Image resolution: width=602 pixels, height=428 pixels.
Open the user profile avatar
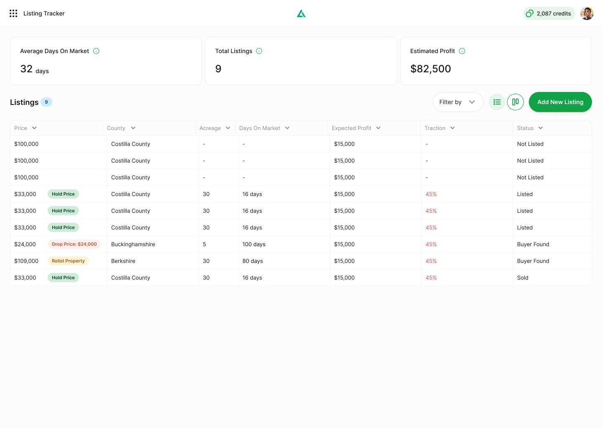[587, 13]
